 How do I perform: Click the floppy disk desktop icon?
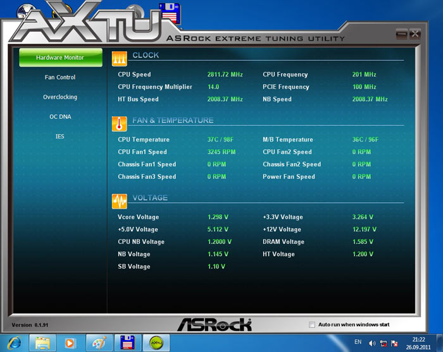(170, 13)
